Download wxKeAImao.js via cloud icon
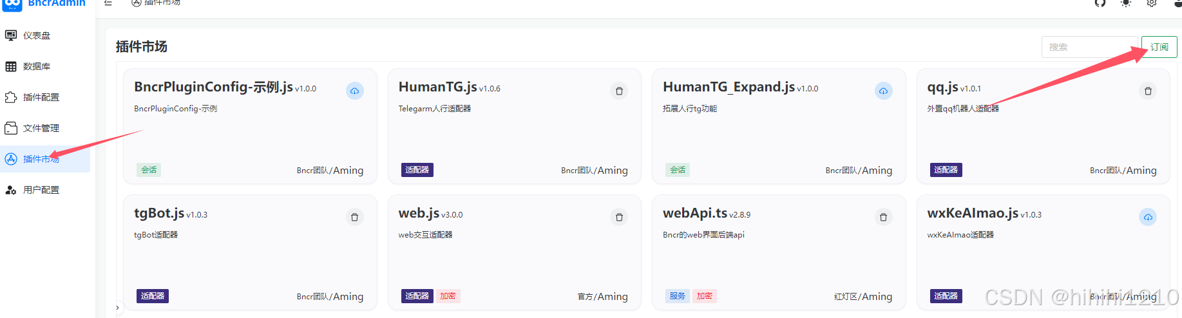 click(1148, 217)
